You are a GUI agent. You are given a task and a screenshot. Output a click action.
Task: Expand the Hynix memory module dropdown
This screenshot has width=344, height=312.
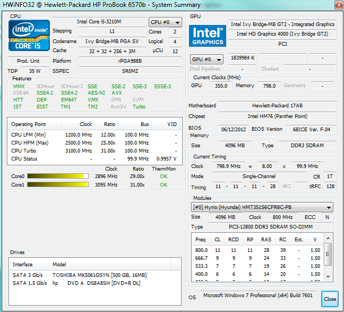coord(262,207)
